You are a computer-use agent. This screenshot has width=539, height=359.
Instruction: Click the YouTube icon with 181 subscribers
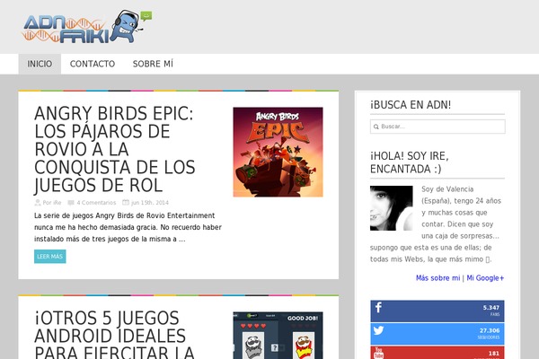pyautogui.click(x=378, y=353)
